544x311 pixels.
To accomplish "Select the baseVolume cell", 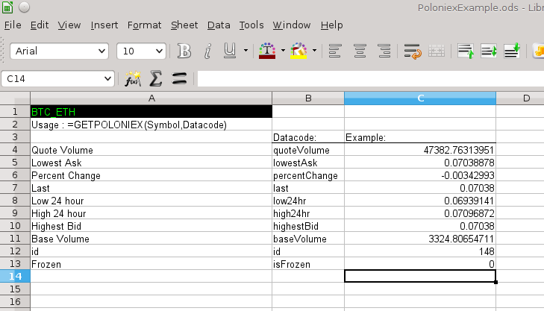I will pyautogui.click(x=308, y=239).
